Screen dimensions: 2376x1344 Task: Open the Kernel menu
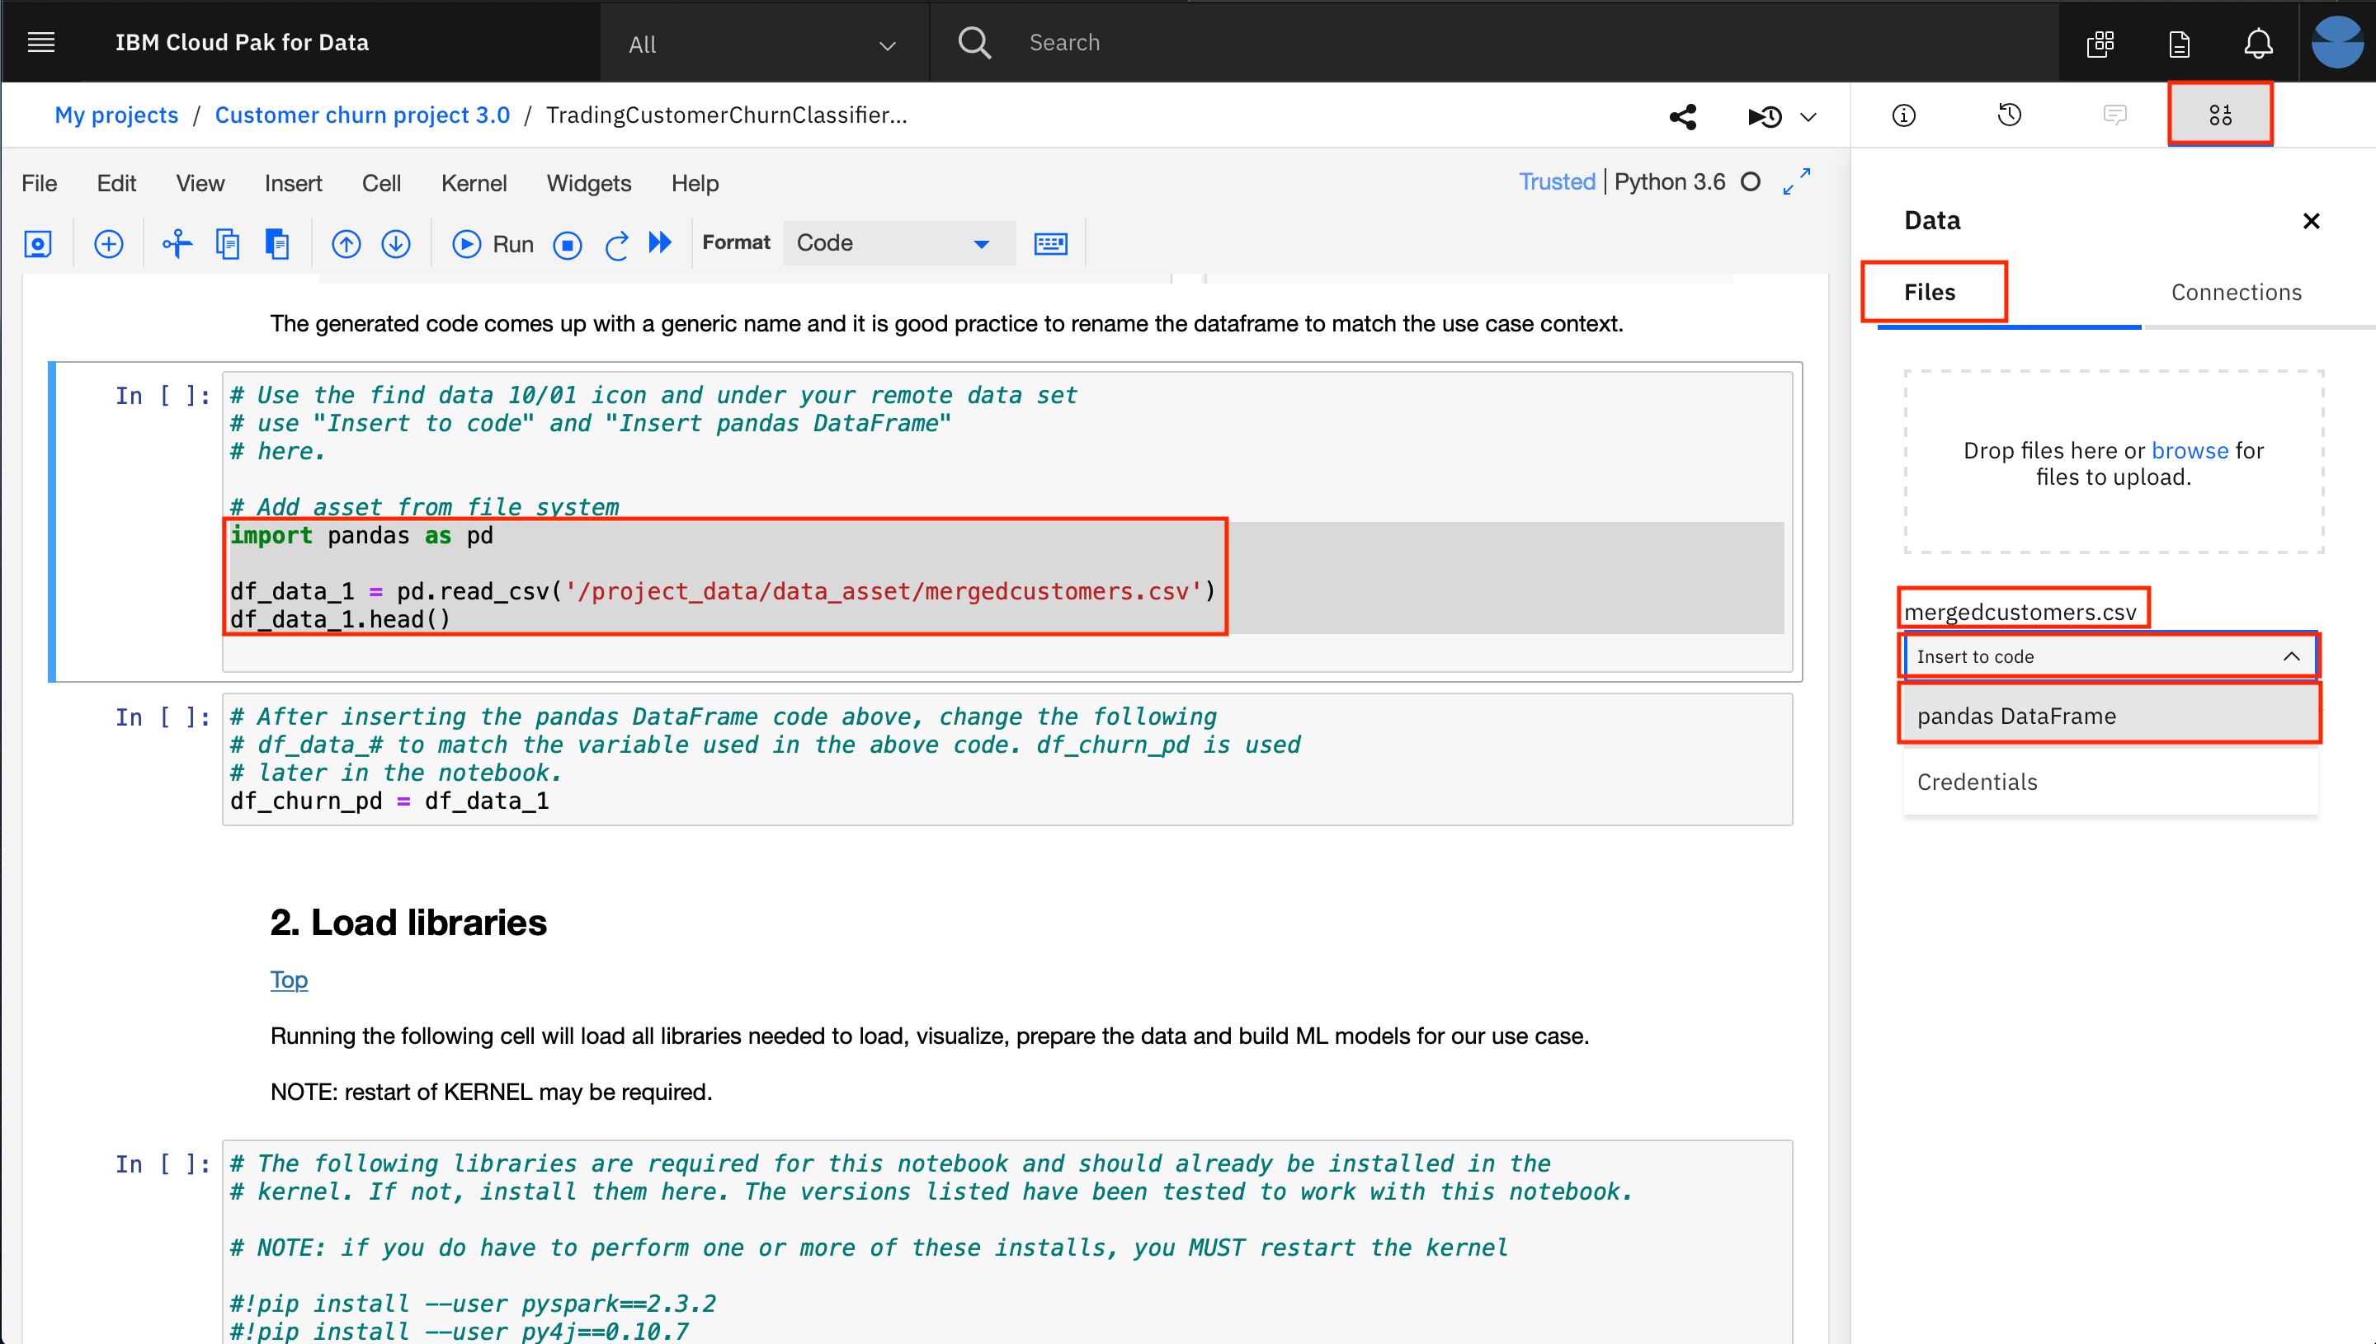[474, 184]
